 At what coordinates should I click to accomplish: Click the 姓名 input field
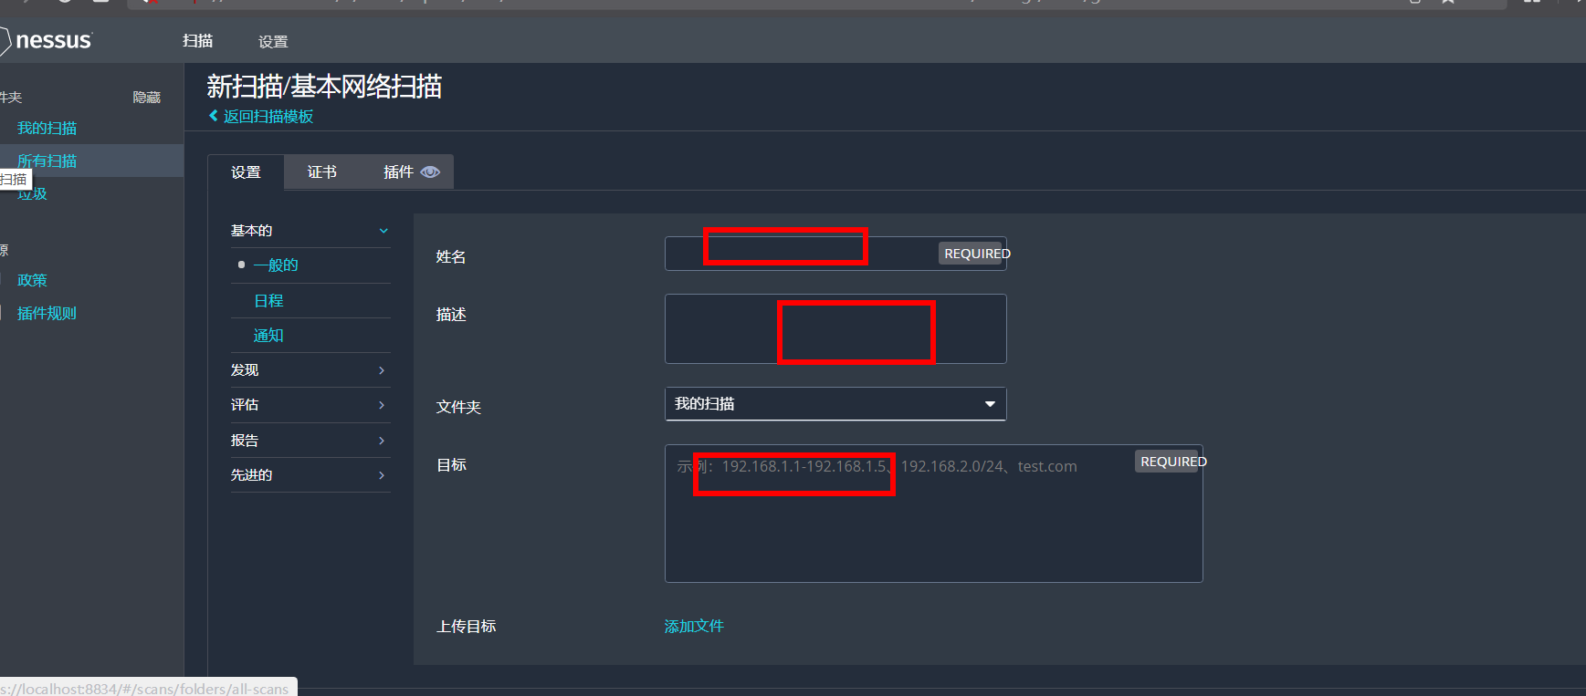[835, 254]
